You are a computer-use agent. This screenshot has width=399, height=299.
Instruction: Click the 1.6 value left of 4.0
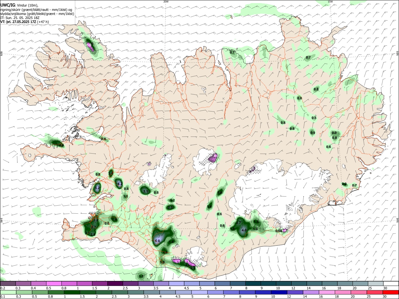click(232, 229)
